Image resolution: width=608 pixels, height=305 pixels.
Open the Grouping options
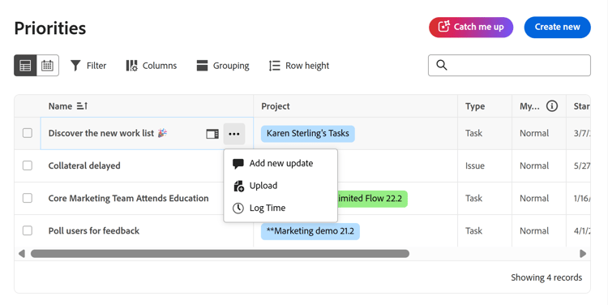[x=223, y=66]
